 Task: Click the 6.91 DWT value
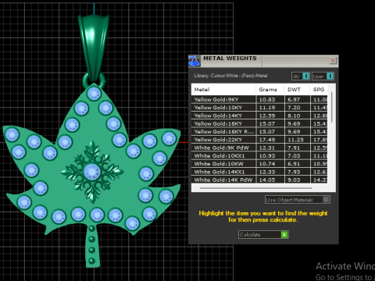pyautogui.click(x=294, y=164)
